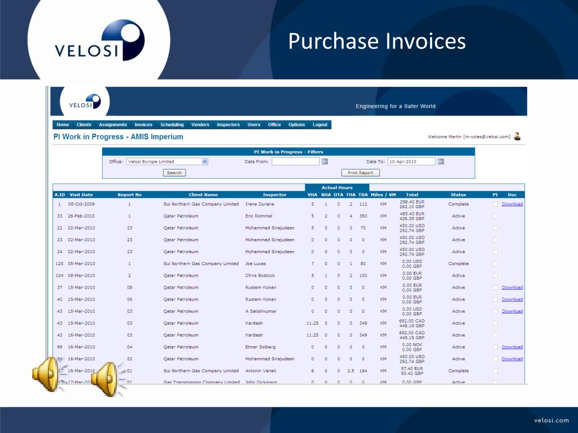Click the Search button

pyautogui.click(x=174, y=173)
